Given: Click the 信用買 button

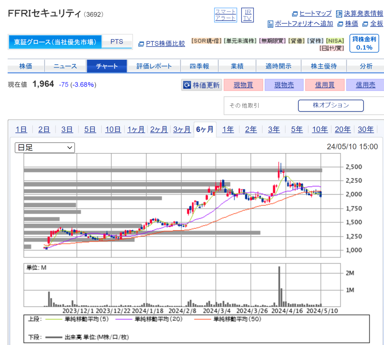Looking at the screenshot, I should (325, 85).
